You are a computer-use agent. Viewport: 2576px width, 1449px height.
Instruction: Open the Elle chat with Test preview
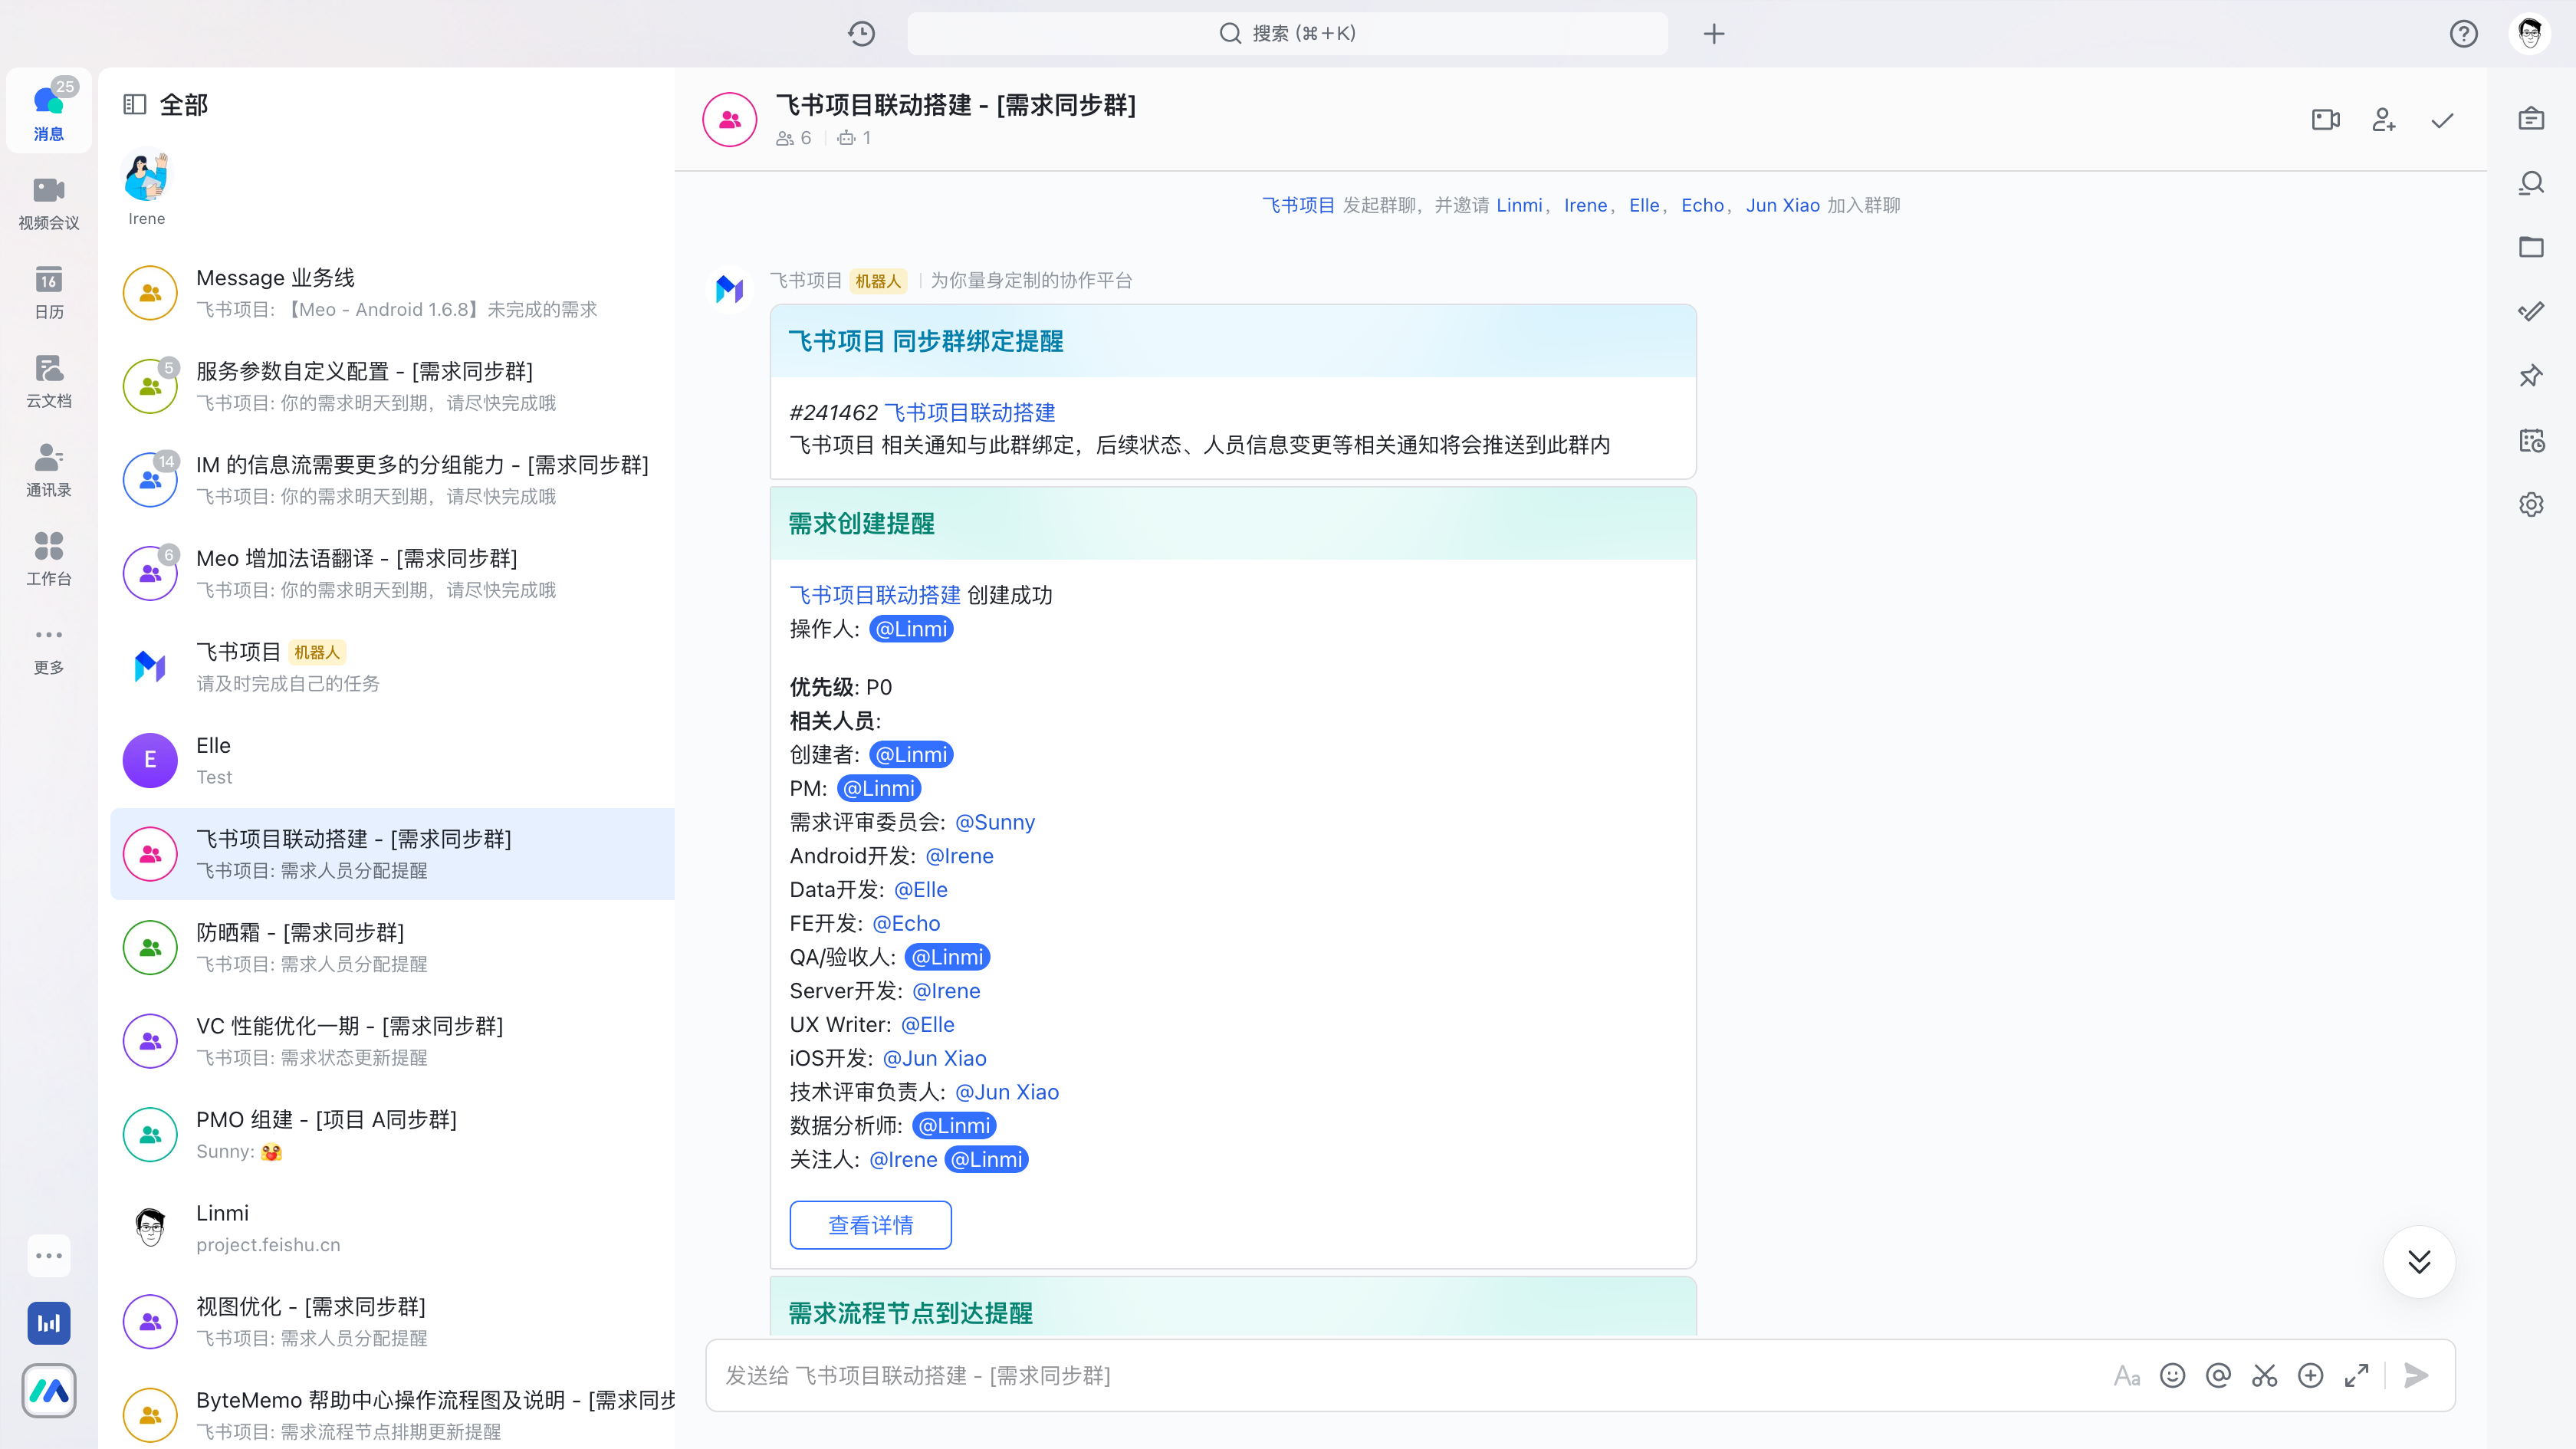tap(393, 760)
